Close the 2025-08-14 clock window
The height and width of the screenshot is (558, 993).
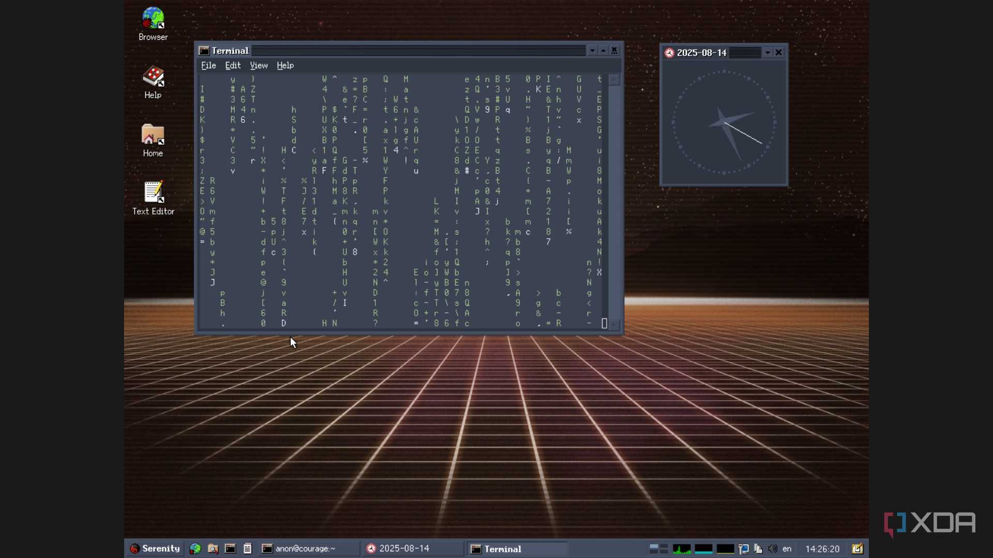tap(778, 53)
